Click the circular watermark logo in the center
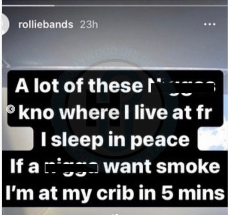Screen dimensions: 228x215 point(114,109)
